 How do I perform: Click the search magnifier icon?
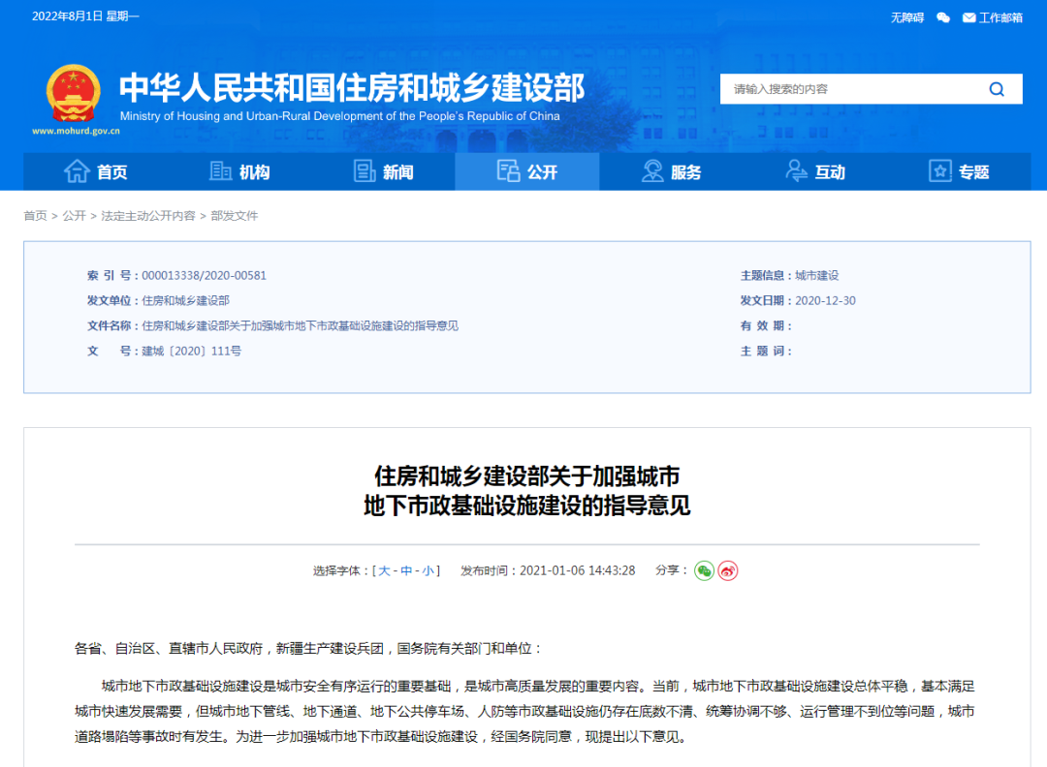coord(996,89)
